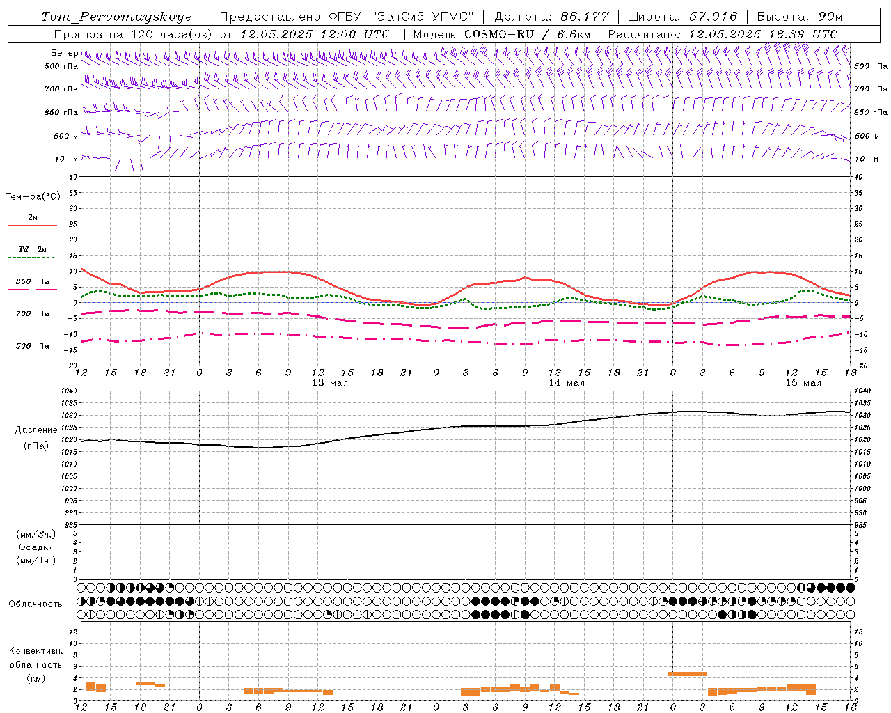Click the 700 гПа temperature legend entry

tap(32, 316)
